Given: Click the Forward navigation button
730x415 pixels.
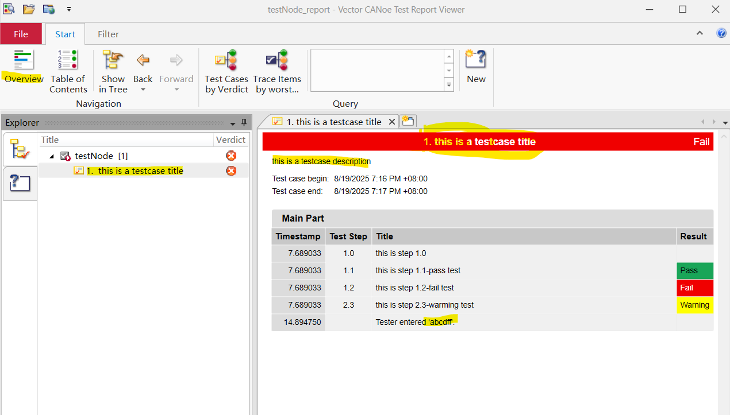Looking at the screenshot, I should [x=176, y=67].
